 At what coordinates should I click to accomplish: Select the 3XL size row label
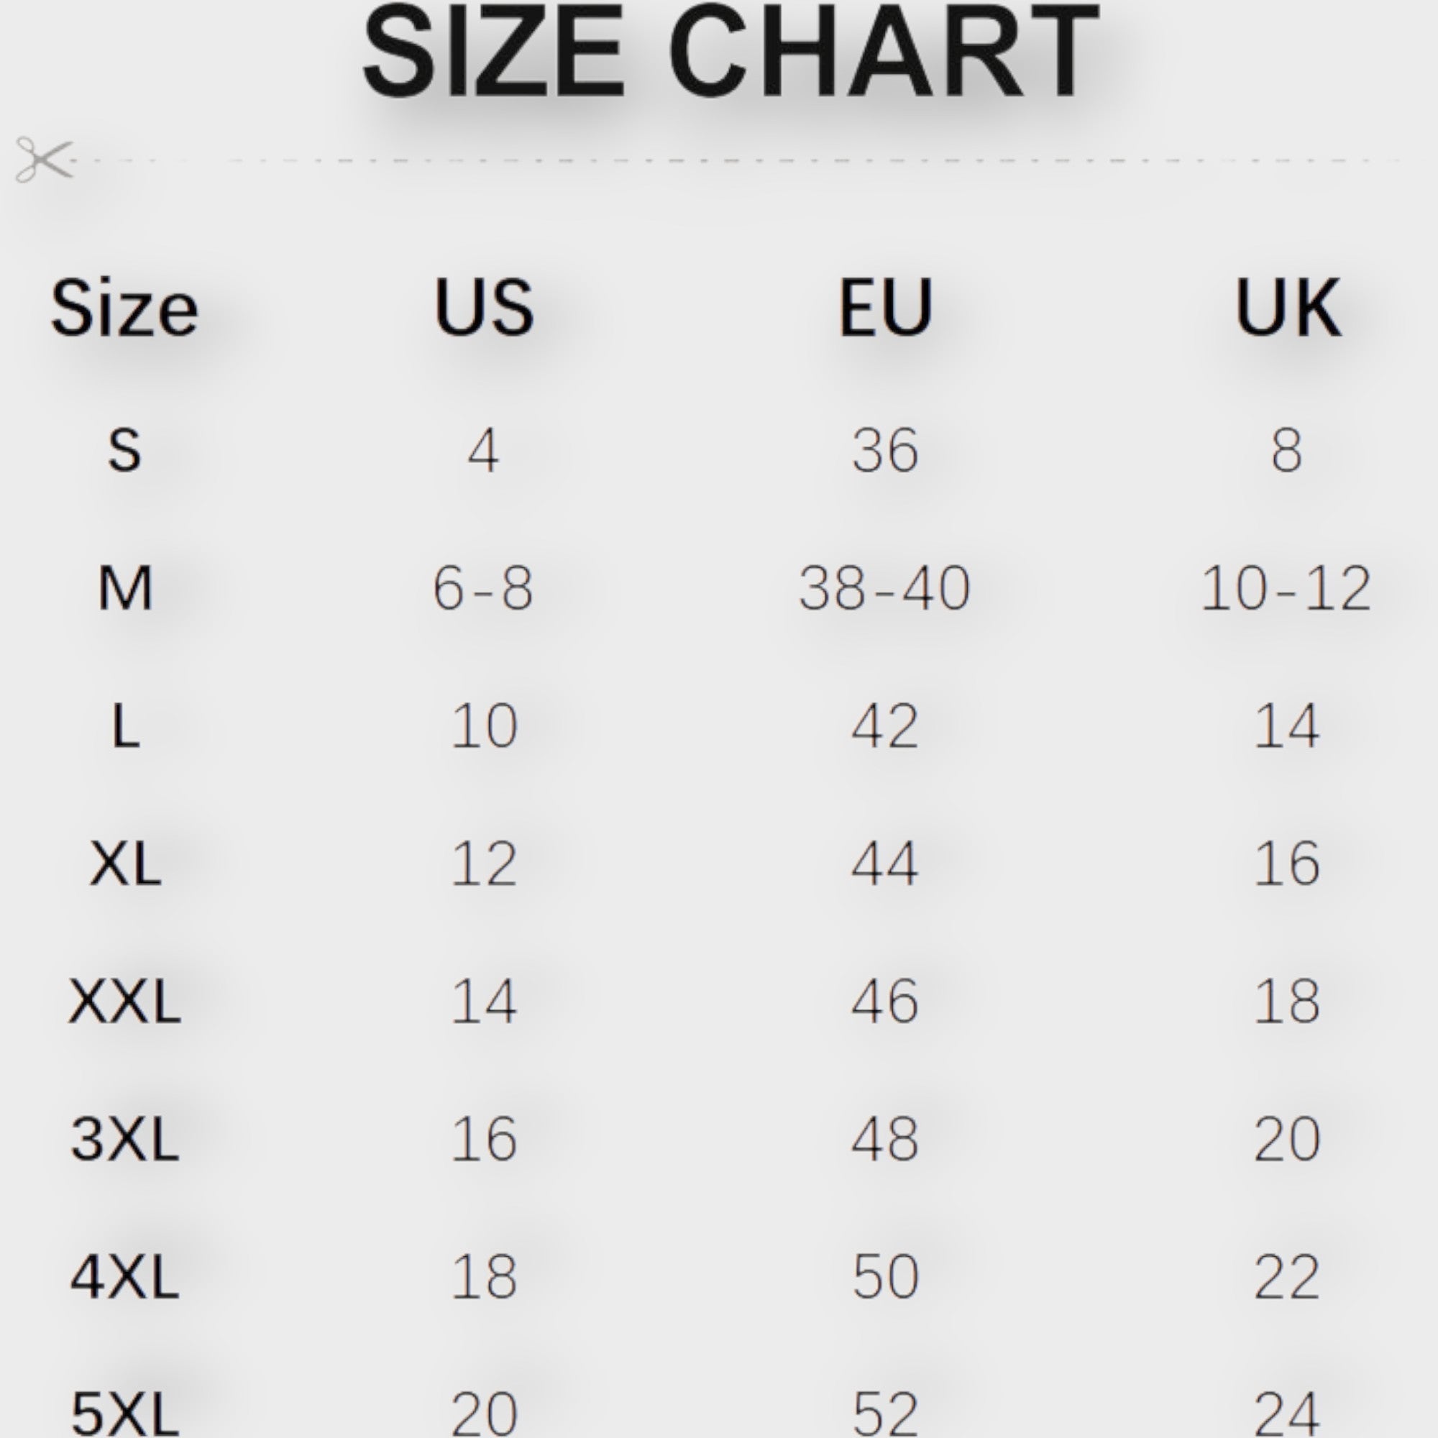(124, 1140)
